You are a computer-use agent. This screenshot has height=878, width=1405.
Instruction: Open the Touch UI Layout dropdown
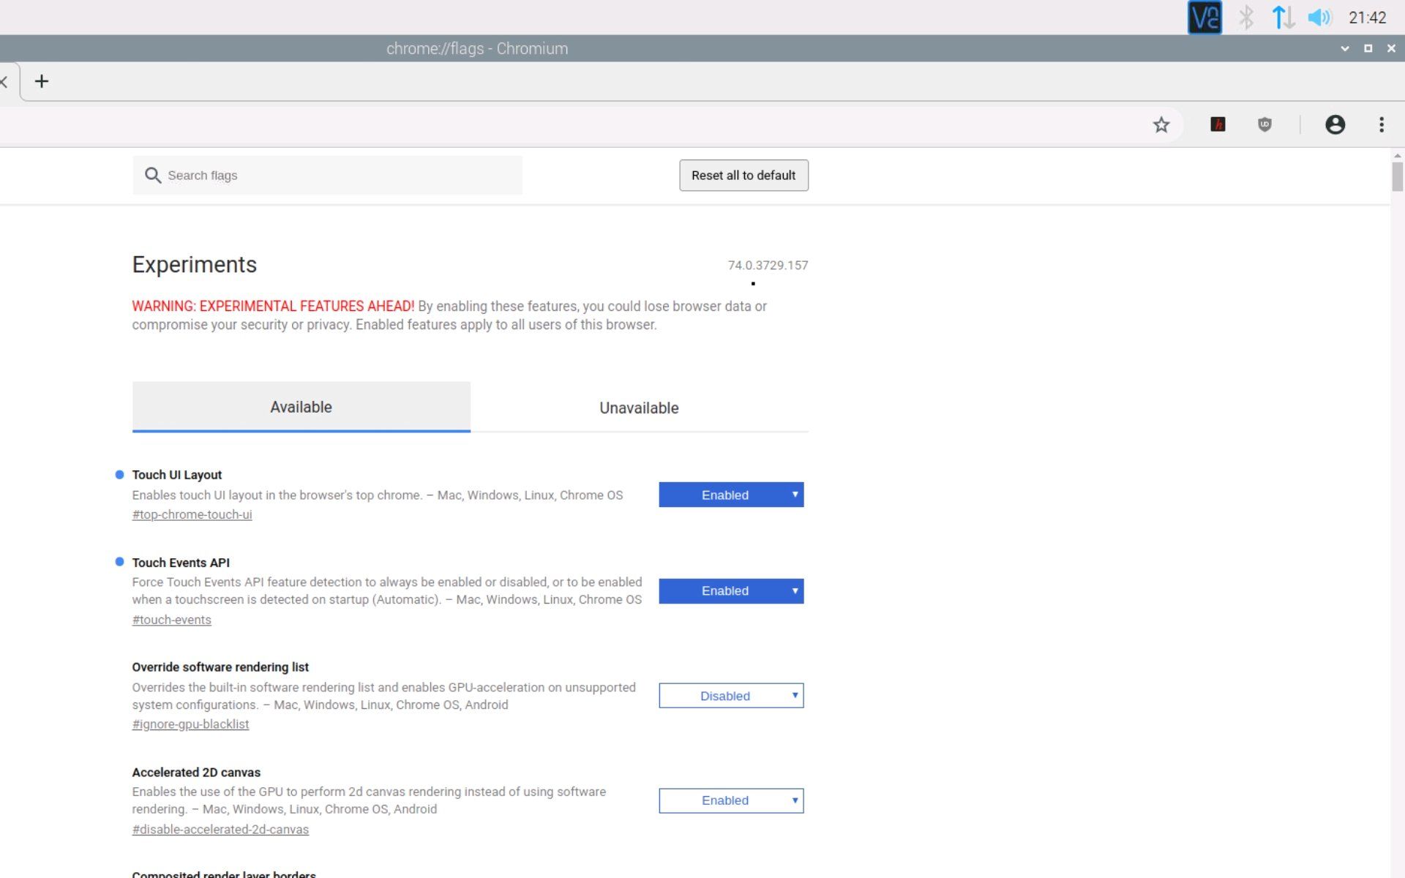coord(731,495)
